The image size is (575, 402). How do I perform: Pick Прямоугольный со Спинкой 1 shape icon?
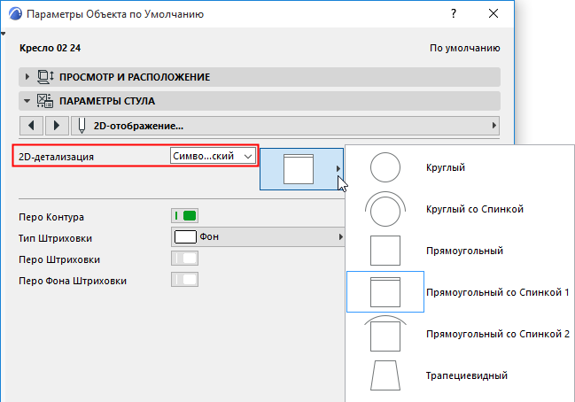point(385,292)
